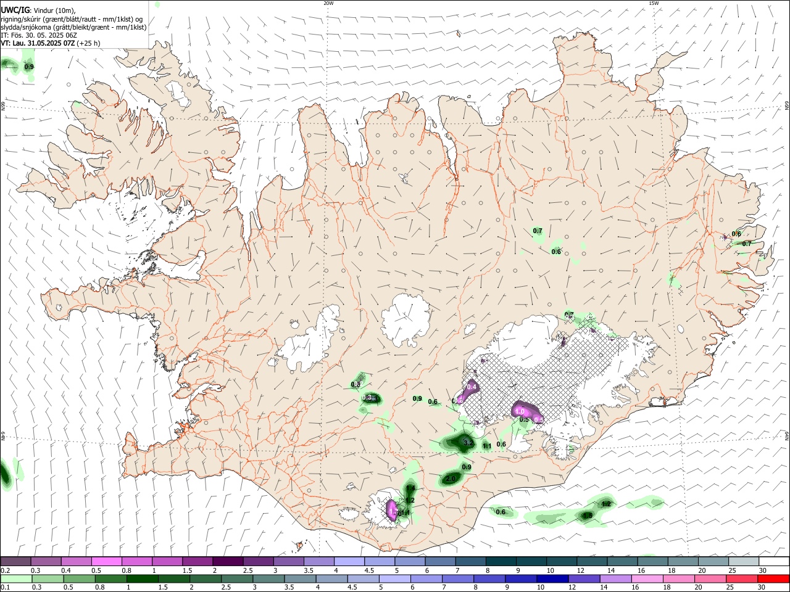Click the 'UWC/IG: Vindur (10m)' title line

pyautogui.click(x=38, y=10)
